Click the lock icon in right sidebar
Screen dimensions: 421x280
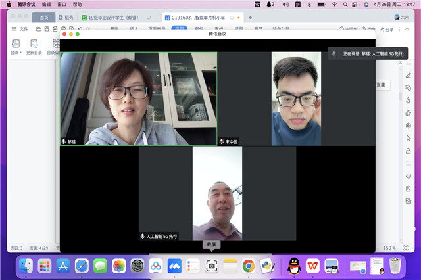tap(408, 150)
